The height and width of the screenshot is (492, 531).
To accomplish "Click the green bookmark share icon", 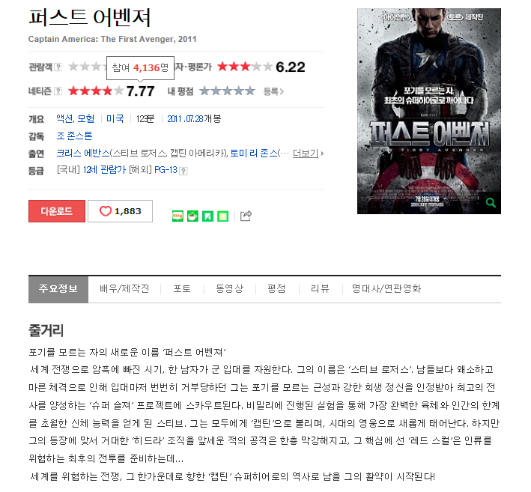I will (207, 216).
